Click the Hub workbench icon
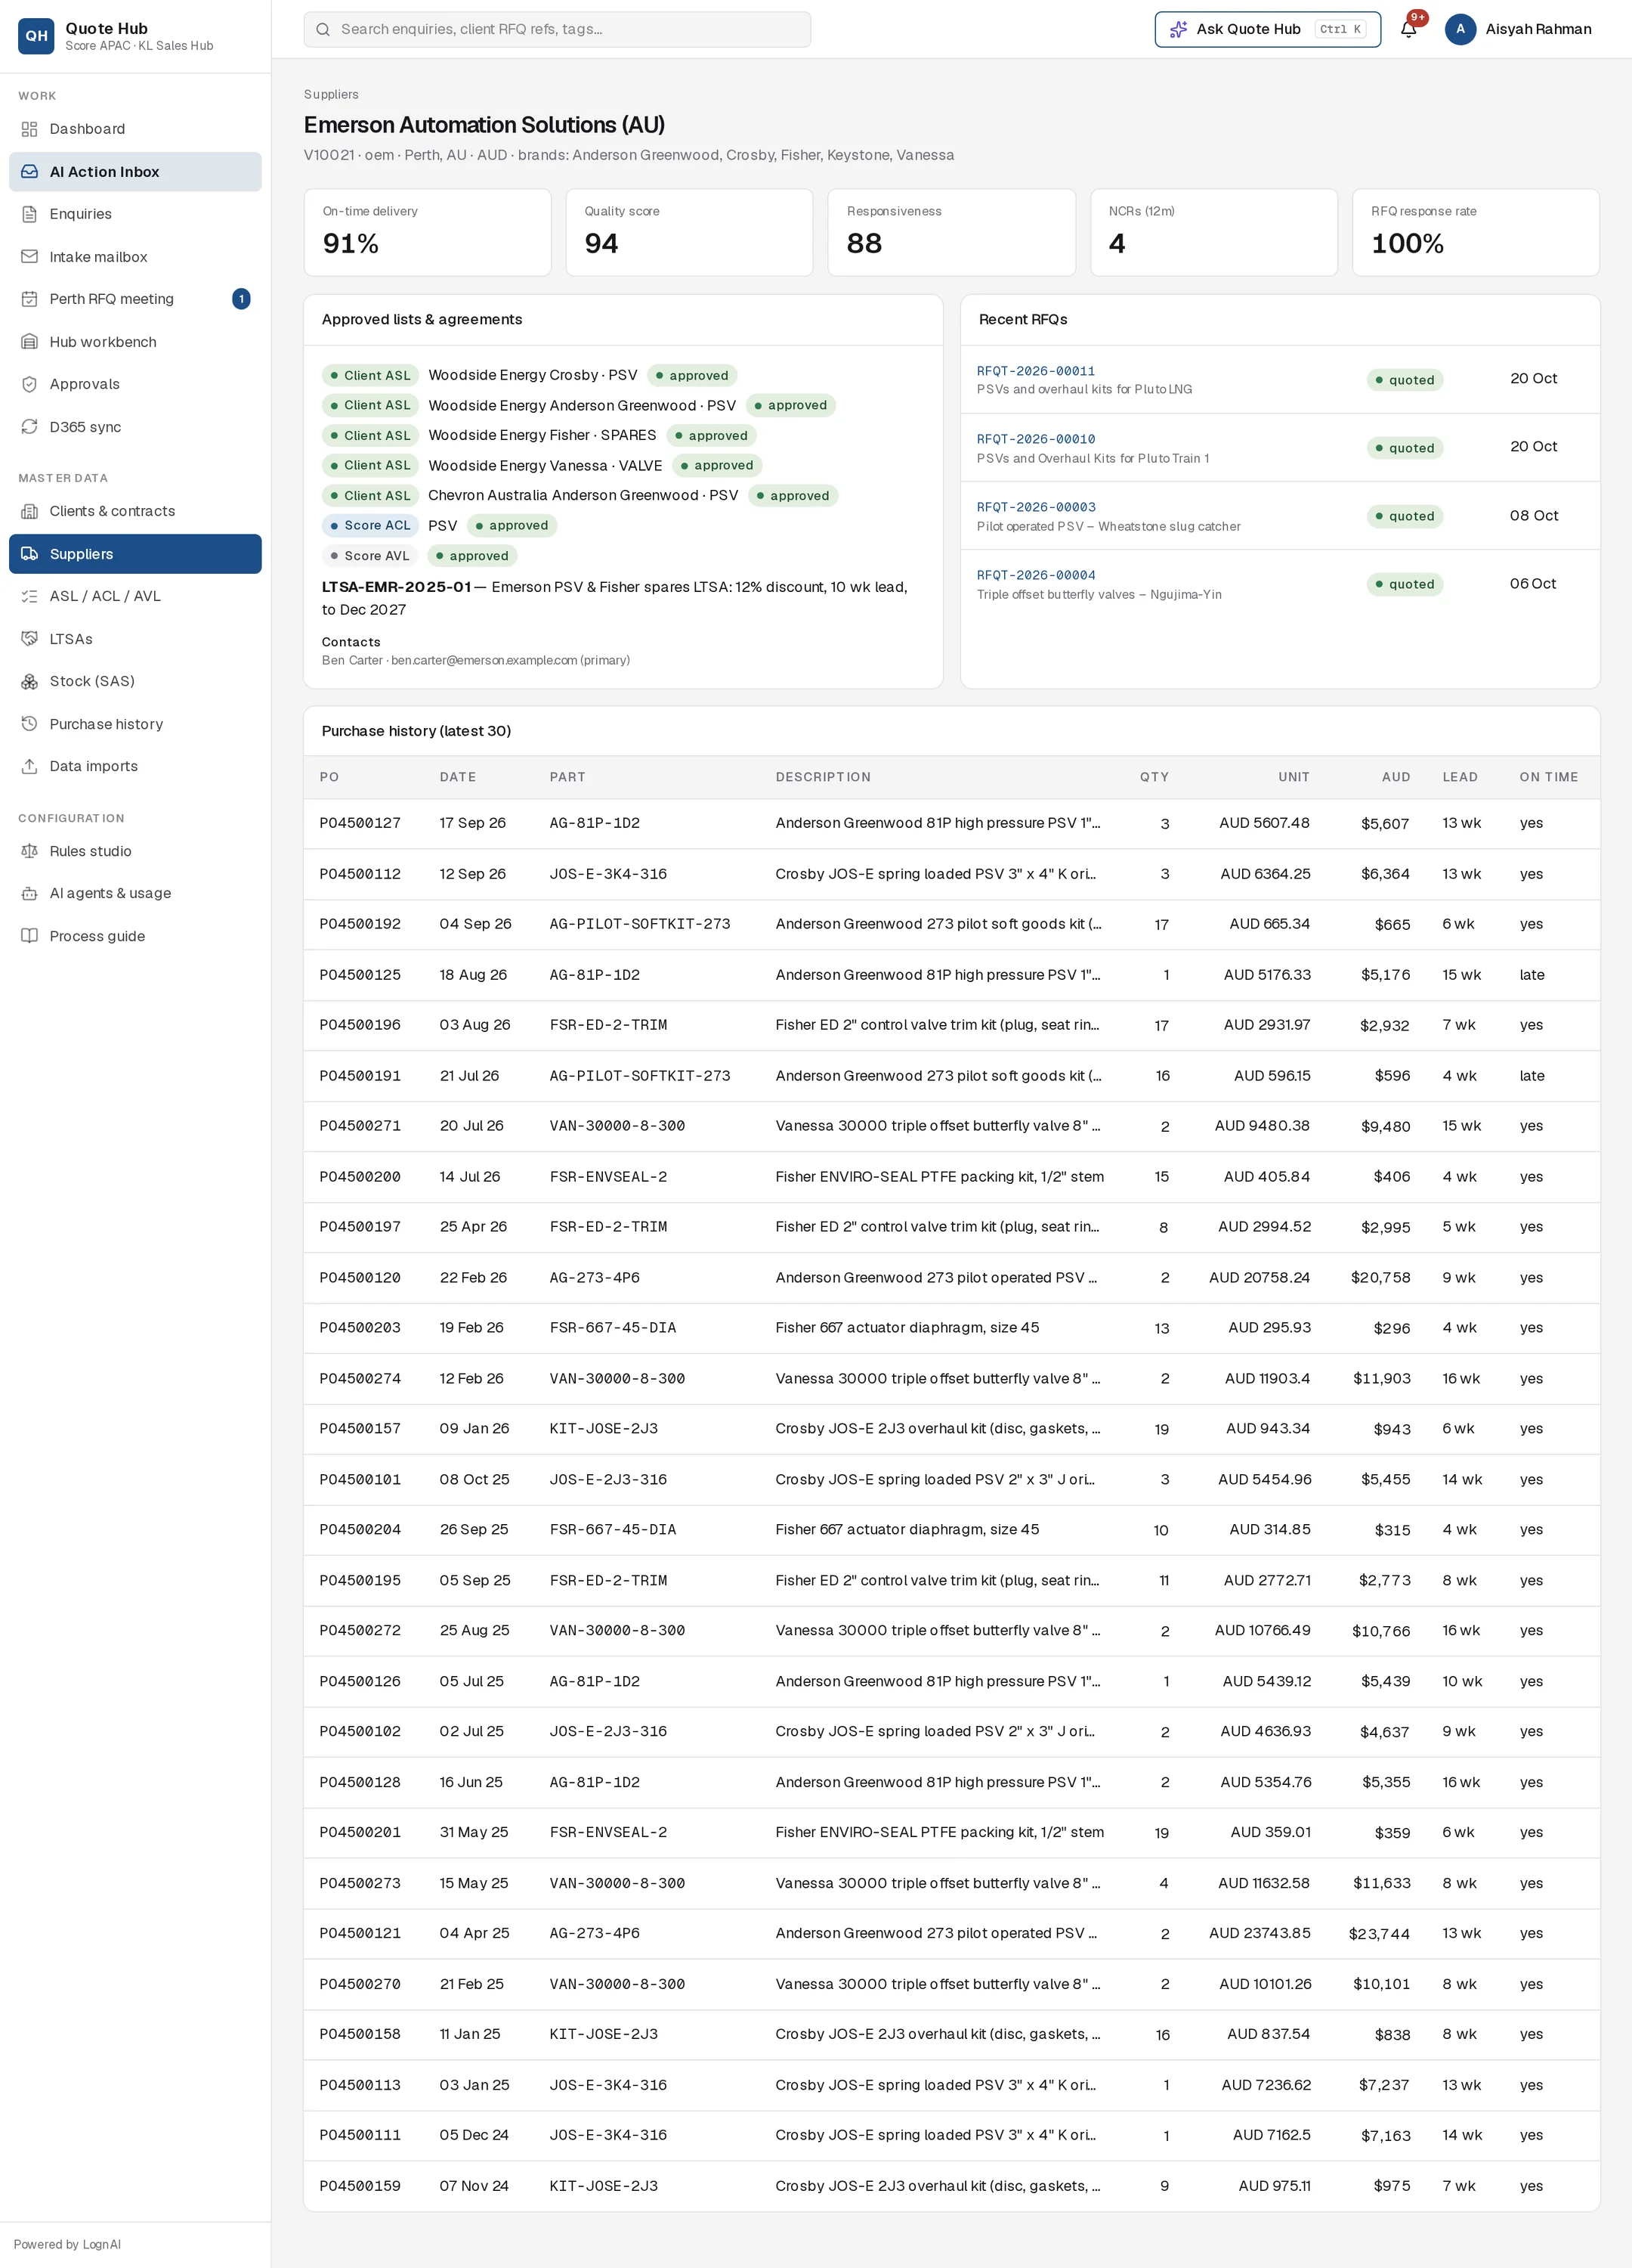This screenshot has height=2268, width=1632. point(30,342)
